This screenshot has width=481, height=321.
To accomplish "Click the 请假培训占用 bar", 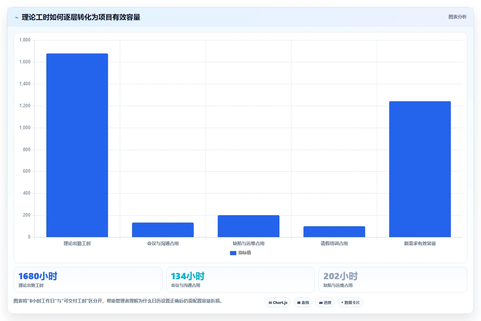I will coord(334,232).
